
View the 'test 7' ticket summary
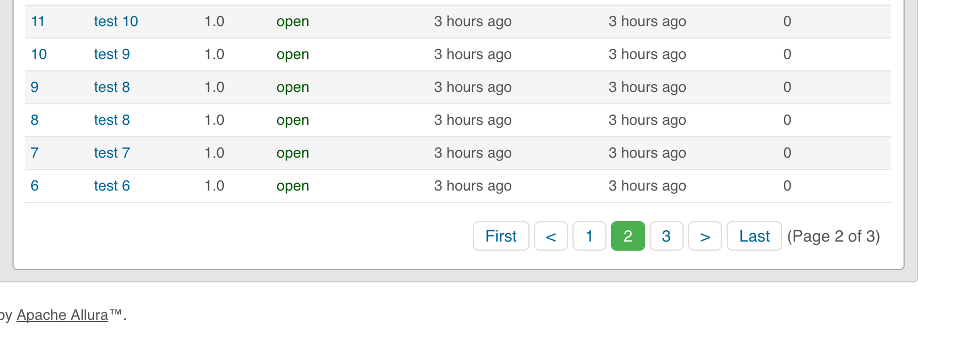112,153
